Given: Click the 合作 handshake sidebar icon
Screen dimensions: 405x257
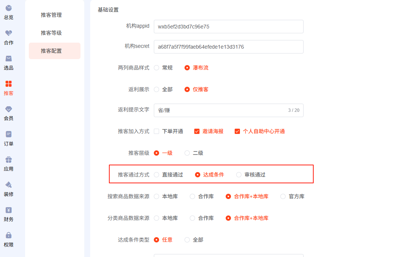Looking at the screenshot, I should [9, 33].
